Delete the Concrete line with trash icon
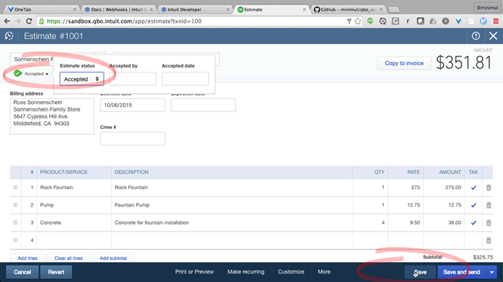The height and width of the screenshot is (282, 503). click(x=489, y=222)
